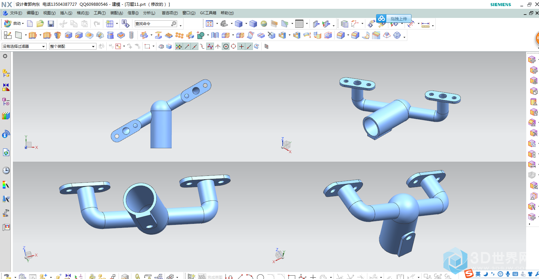Open the 文件(F) menu

pos(16,13)
